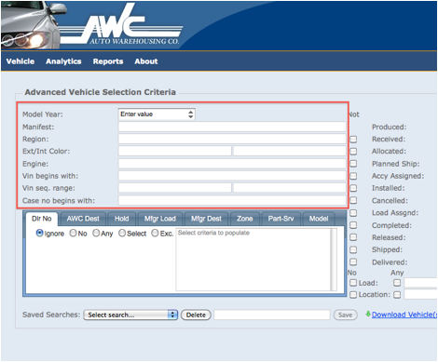Click the Vin begins with field
This screenshot has height=362, width=438.
pyautogui.click(x=232, y=176)
